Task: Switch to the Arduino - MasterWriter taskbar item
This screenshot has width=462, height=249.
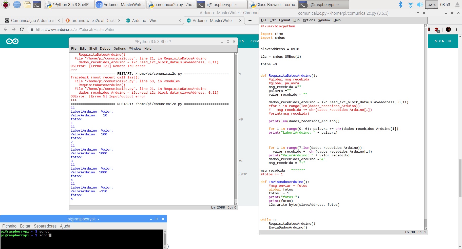Action: (120, 5)
